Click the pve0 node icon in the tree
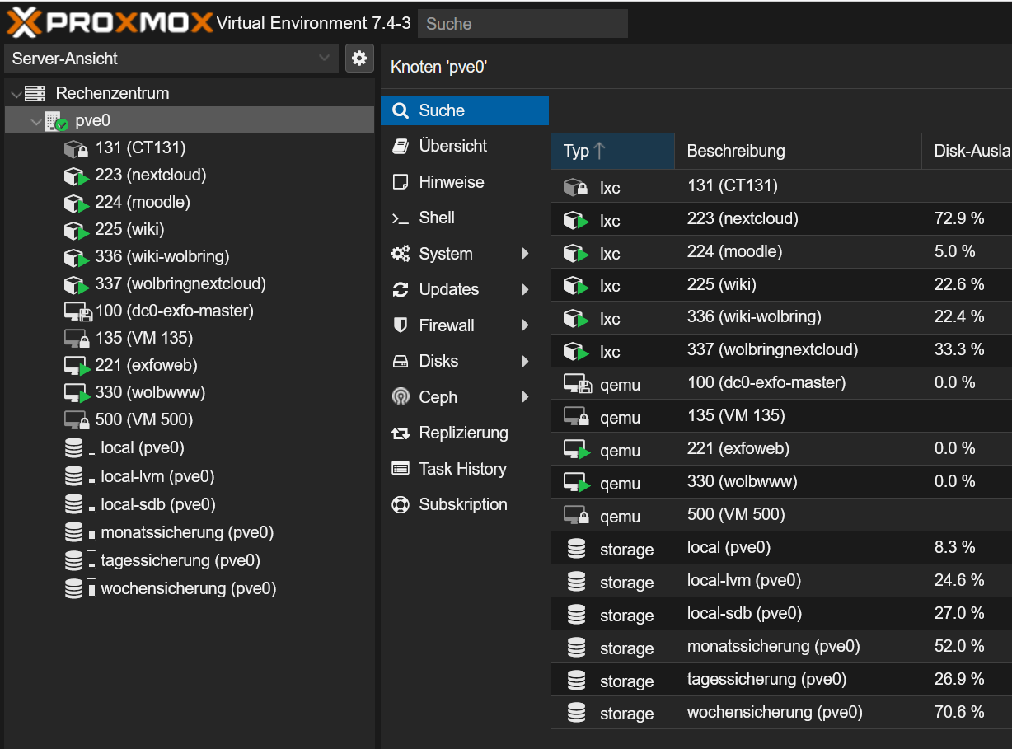The width and height of the screenshot is (1012, 749). pyautogui.click(x=56, y=121)
